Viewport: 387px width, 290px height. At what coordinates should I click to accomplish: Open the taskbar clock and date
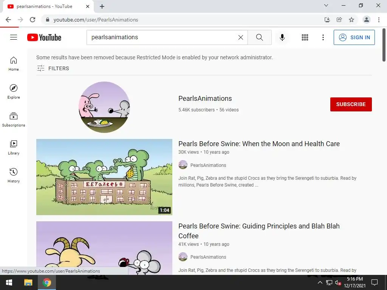354,282
